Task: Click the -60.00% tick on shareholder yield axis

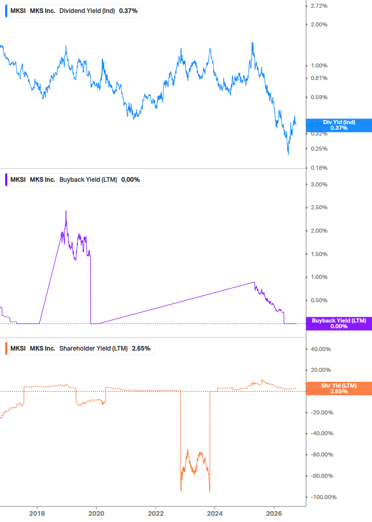Action: (x=322, y=455)
